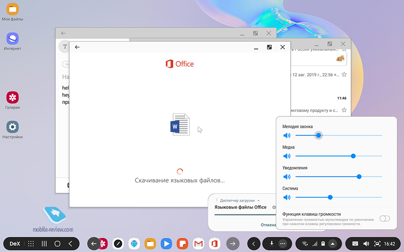Launch the Интернет browser from the desktop
This screenshot has width=404, height=252.
click(x=12, y=42)
